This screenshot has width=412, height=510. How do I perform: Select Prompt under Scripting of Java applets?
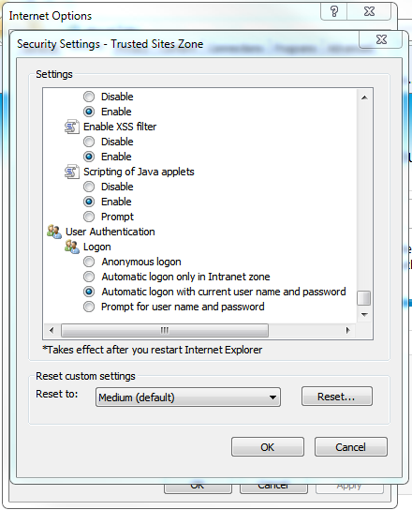pos(89,217)
